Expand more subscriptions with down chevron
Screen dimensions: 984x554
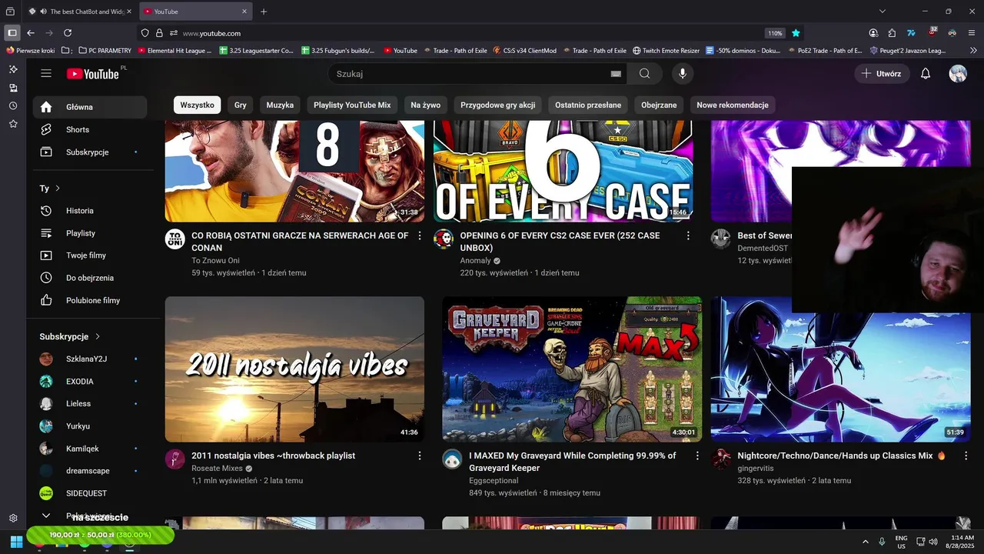tap(46, 516)
